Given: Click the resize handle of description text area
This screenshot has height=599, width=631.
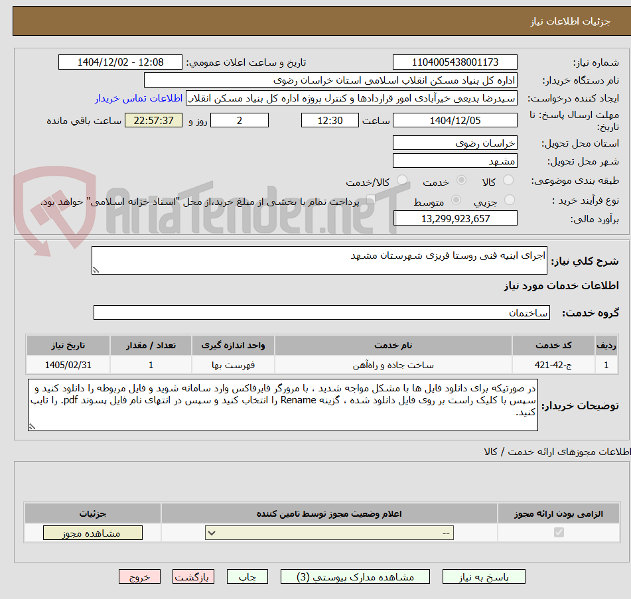Looking at the screenshot, I should point(96,271).
